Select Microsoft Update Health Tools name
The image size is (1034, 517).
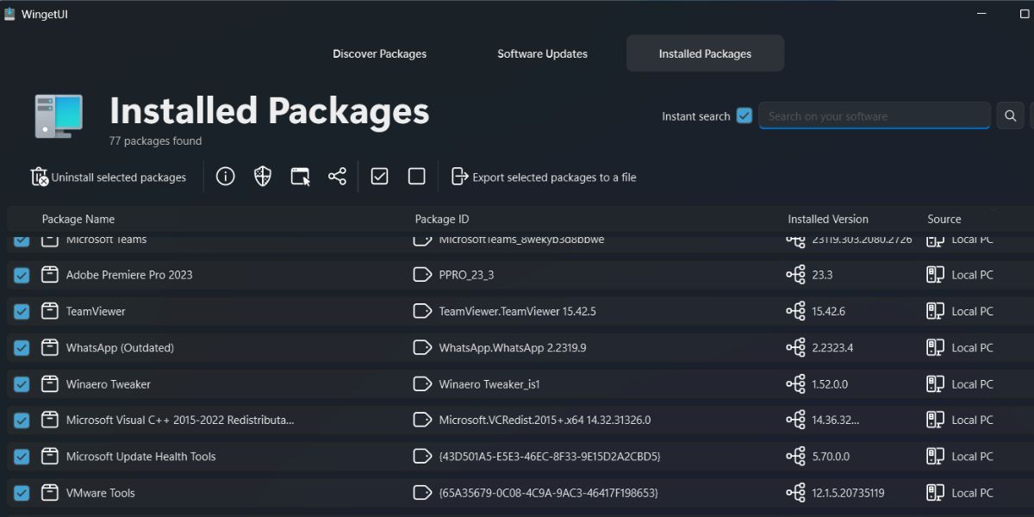point(141,457)
